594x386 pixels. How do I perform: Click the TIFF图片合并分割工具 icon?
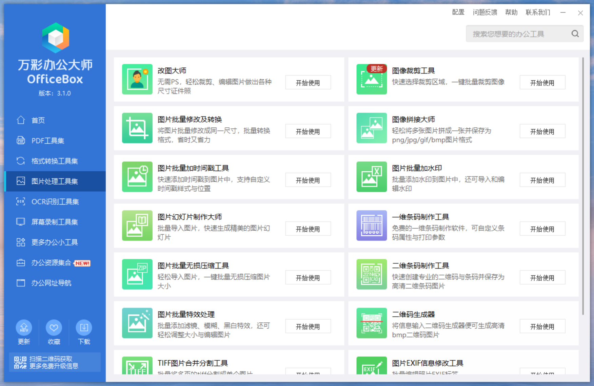pos(137,365)
